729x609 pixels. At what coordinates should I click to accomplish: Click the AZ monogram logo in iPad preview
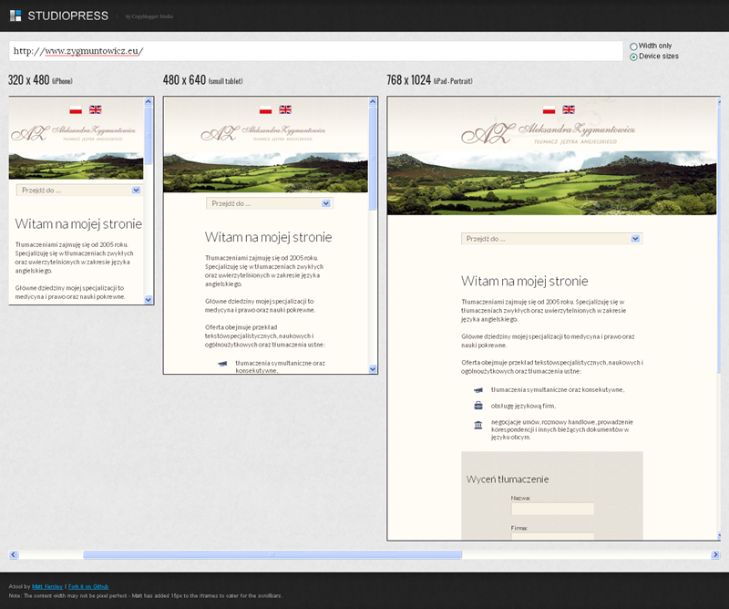click(484, 135)
